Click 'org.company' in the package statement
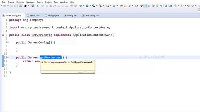This screenshot has height=112, width=200. pos(32,20)
